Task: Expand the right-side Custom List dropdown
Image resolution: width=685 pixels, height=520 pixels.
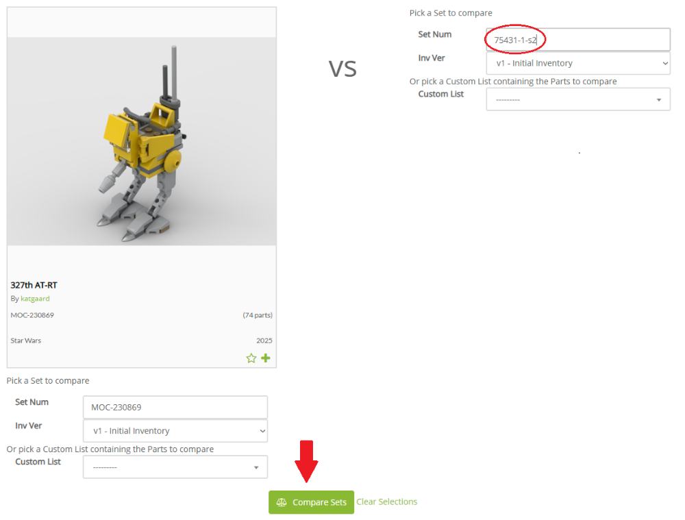Action: 577,99
